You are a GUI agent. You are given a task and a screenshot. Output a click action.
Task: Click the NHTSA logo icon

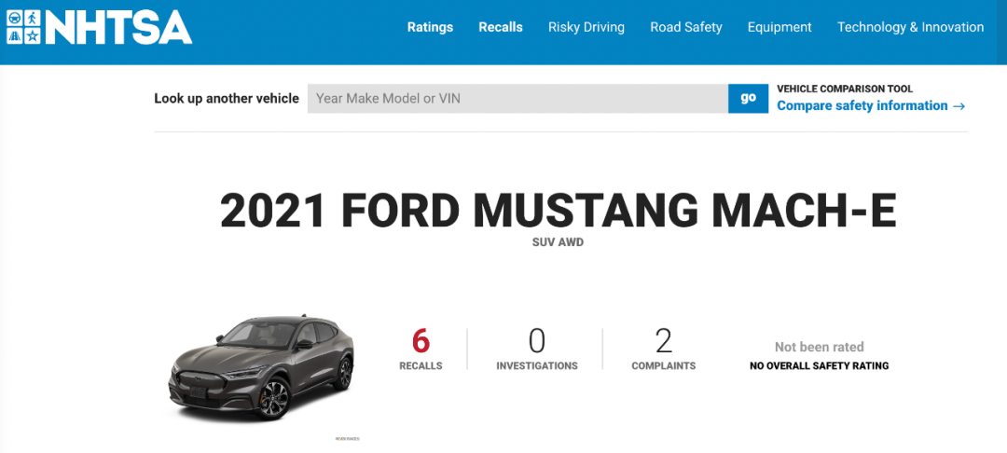click(x=99, y=28)
